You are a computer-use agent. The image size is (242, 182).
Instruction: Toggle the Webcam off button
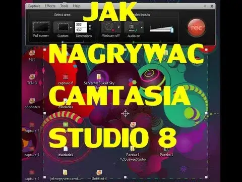[109, 27]
